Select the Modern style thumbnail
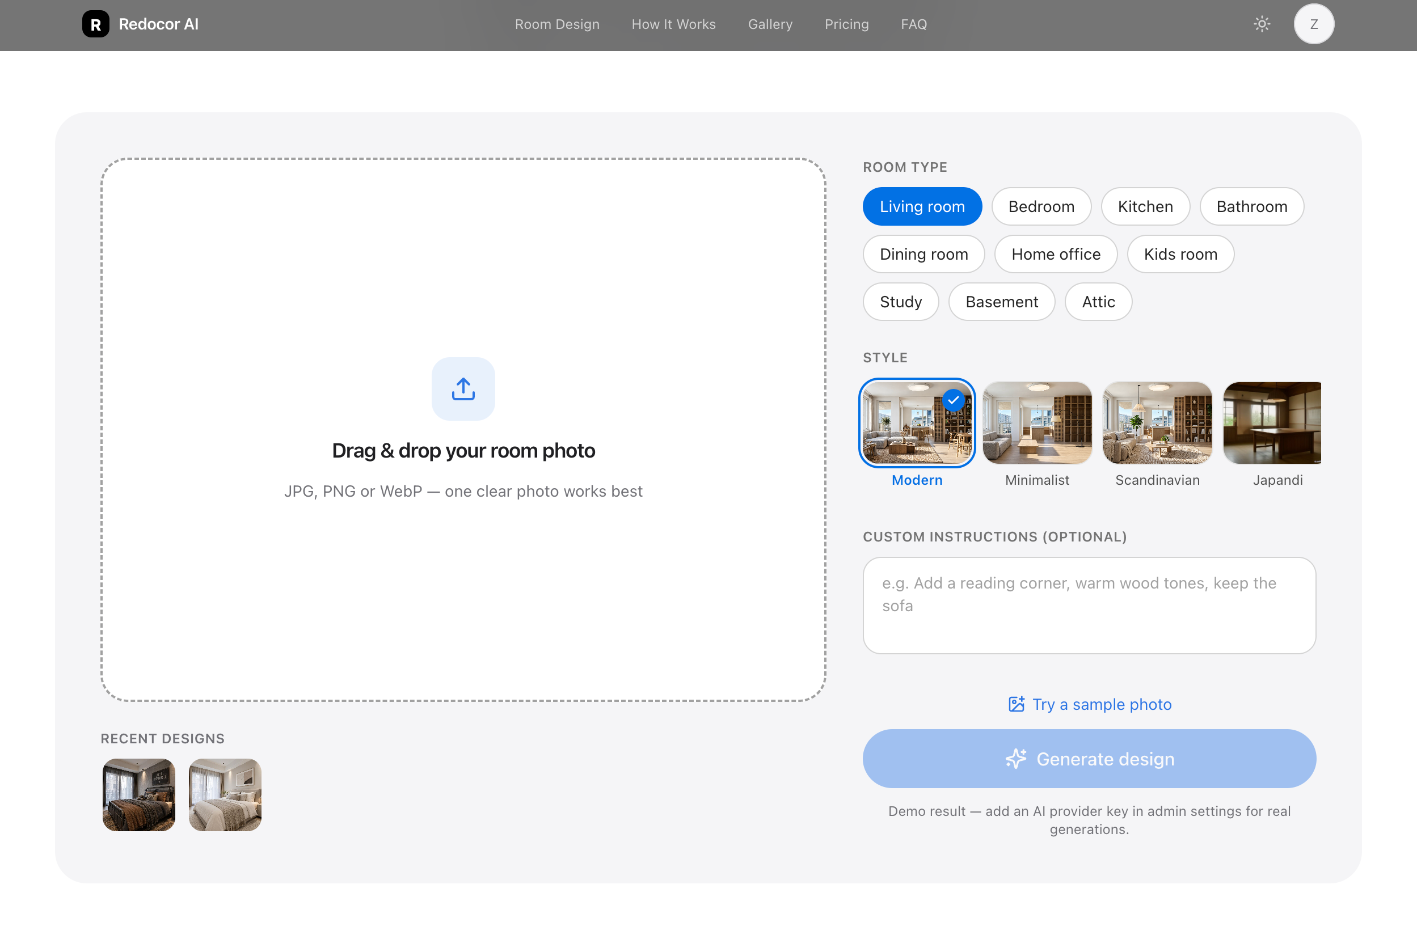The width and height of the screenshot is (1417, 931). tap(917, 423)
